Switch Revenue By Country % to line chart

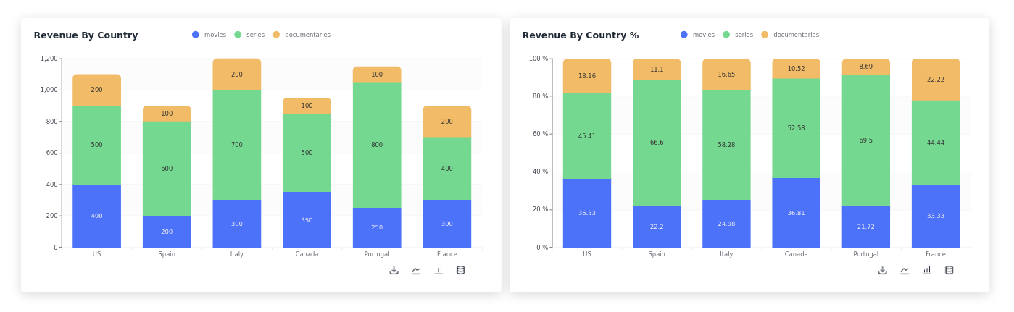(905, 270)
